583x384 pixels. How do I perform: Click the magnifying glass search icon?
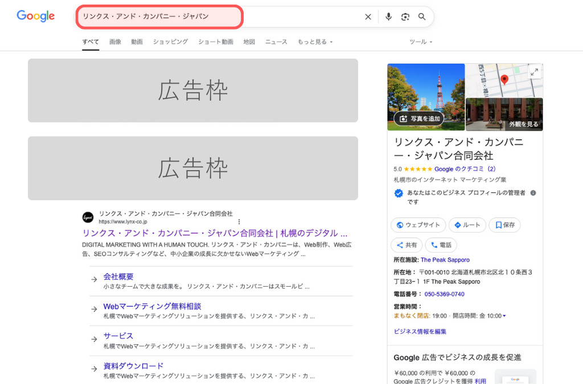[x=422, y=17]
